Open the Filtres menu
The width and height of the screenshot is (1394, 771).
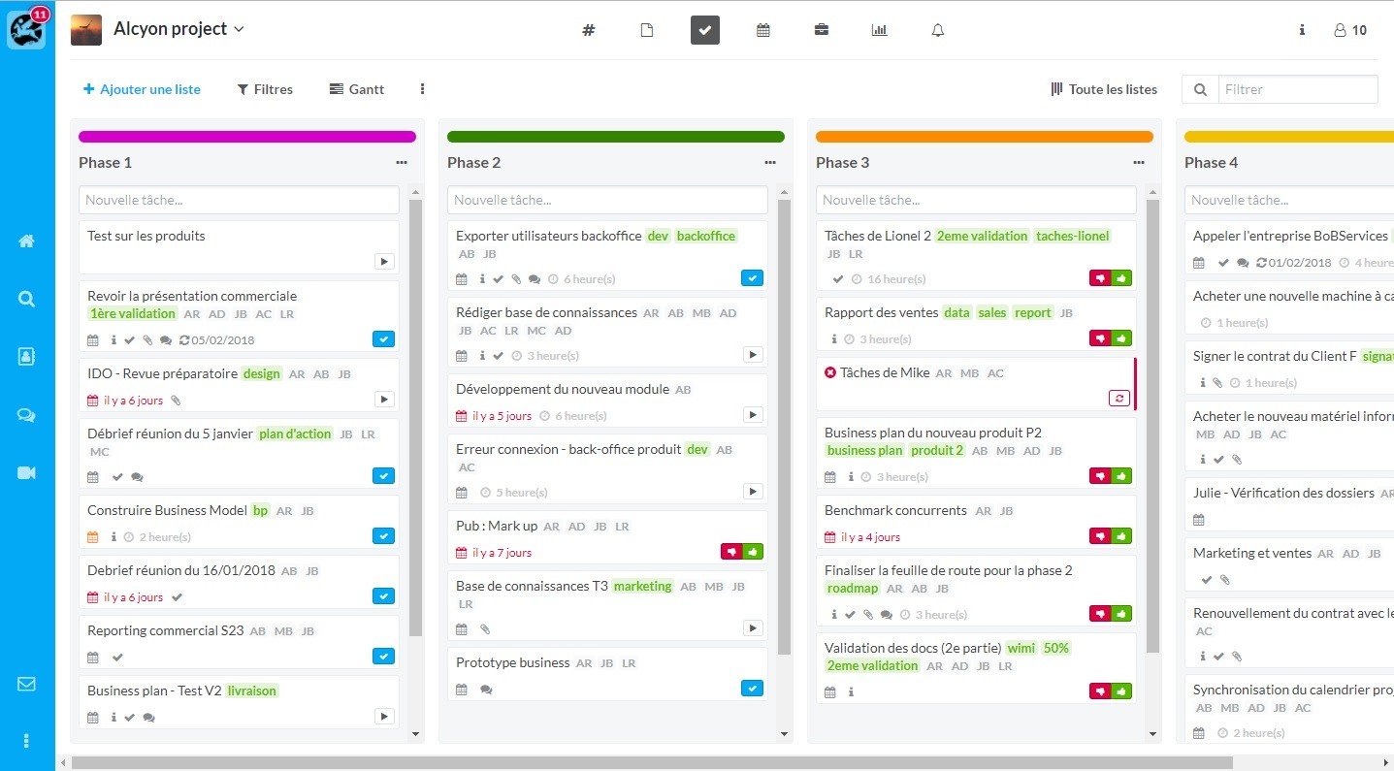265,89
